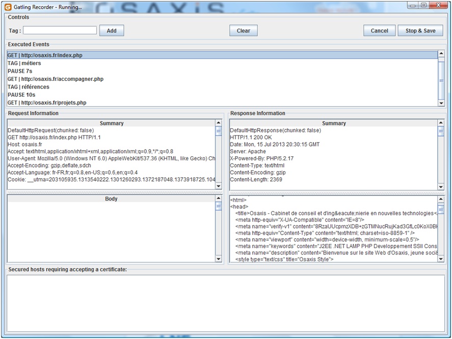Image resolution: width=452 pixels, height=339 pixels.
Task: Click Response body scroll down arrow
Action: 441,259
